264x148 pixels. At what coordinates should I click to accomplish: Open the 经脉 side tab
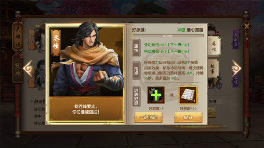[x=18, y=69]
